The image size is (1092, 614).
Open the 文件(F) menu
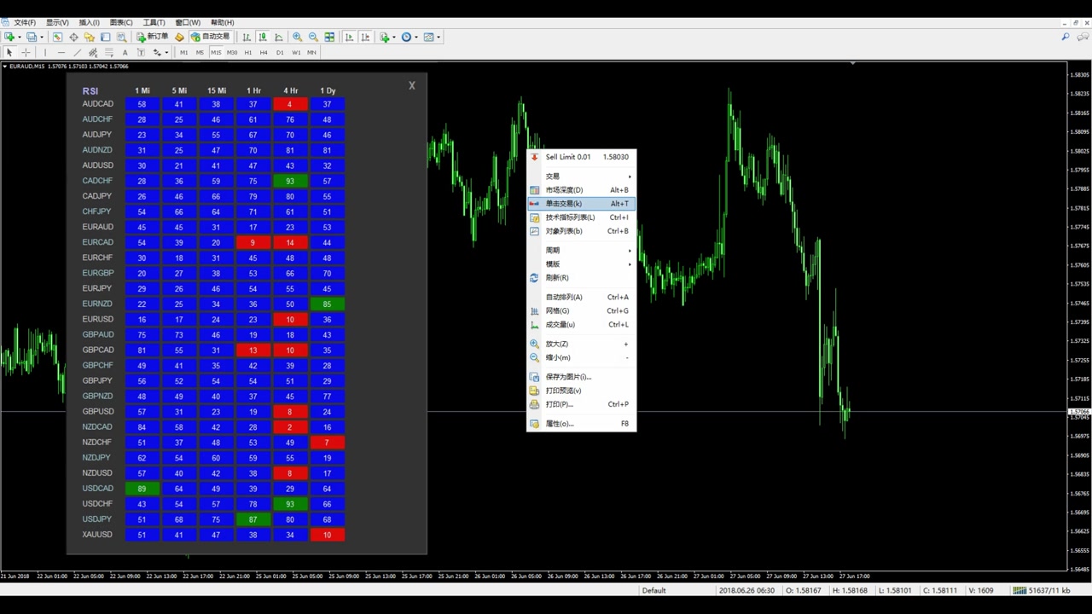(25, 22)
